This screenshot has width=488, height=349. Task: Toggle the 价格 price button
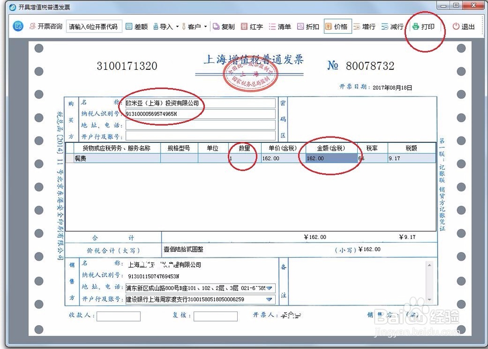[337, 26]
